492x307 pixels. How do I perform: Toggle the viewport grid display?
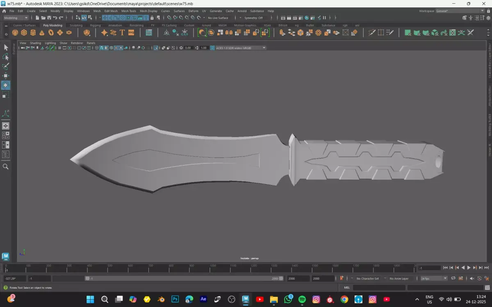(59, 48)
